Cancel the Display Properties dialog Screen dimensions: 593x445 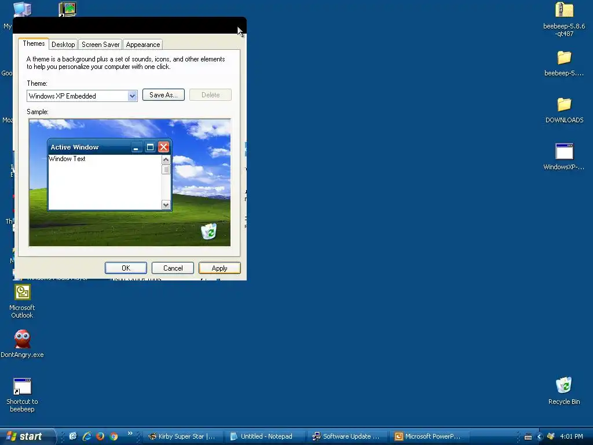(x=173, y=268)
